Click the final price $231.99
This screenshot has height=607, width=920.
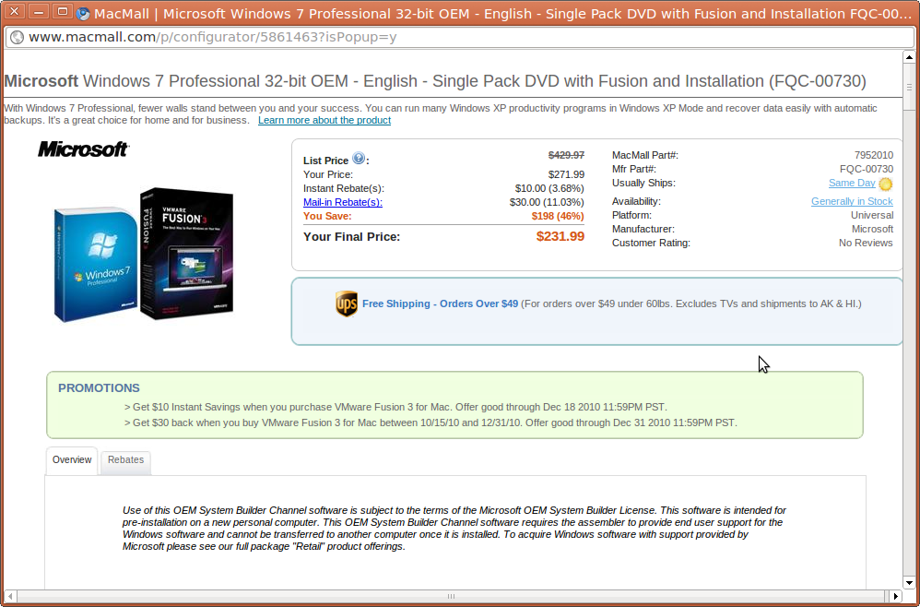560,236
